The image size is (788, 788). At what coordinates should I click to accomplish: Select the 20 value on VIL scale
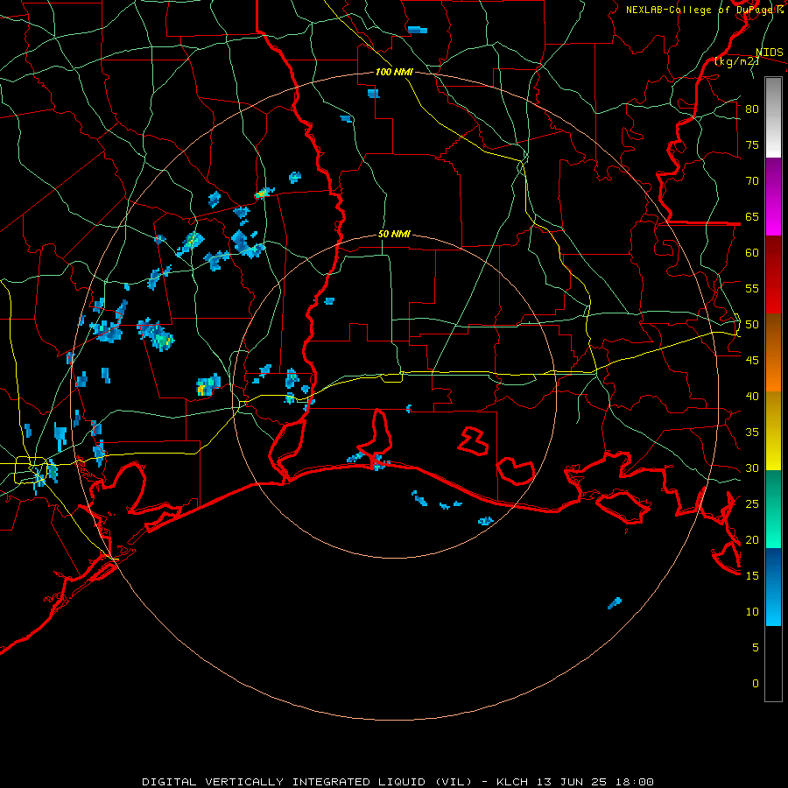752,539
